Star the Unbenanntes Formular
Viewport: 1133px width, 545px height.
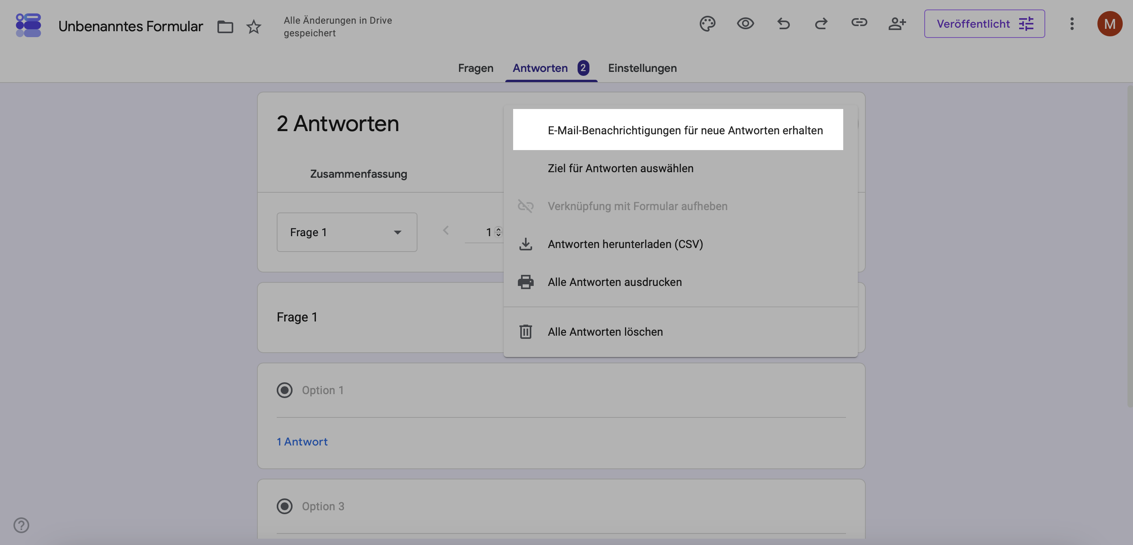pyautogui.click(x=253, y=27)
